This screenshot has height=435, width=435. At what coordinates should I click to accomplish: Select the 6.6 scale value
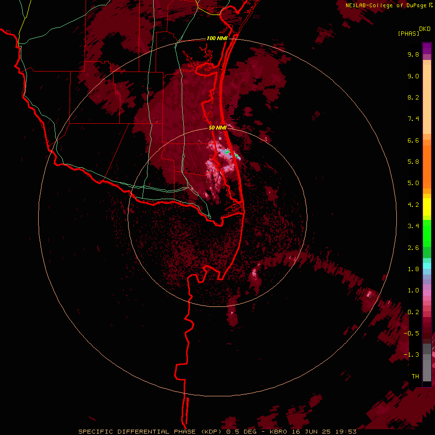pos(413,140)
